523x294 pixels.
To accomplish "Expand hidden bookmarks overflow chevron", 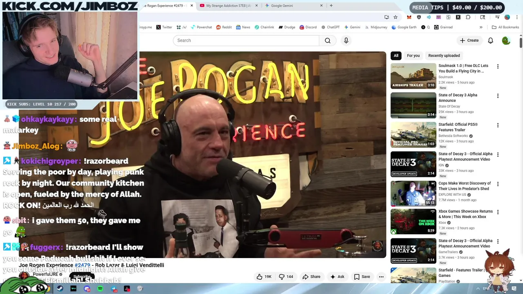I will point(481,27).
